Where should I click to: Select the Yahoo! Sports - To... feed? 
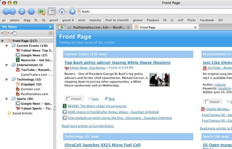coord(34,108)
